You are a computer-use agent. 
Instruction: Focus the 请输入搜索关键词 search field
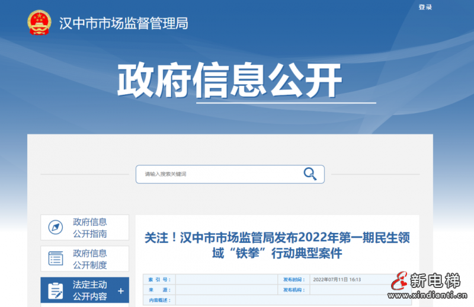click(x=219, y=174)
